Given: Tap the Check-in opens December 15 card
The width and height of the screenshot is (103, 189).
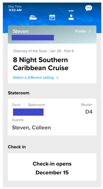Looking at the screenshot, I should click(x=52, y=167).
